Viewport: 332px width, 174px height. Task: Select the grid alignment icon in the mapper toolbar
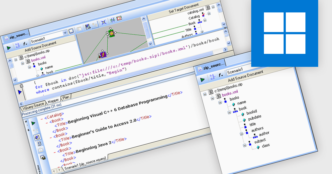click(112, 19)
